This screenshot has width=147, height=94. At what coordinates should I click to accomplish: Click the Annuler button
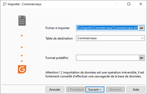click(x=55, y=90)
